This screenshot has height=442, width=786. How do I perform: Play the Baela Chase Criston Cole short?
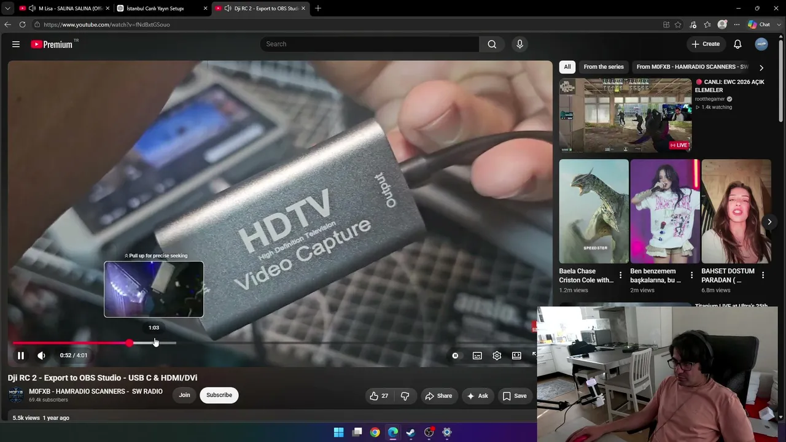[x=594, y=211]
